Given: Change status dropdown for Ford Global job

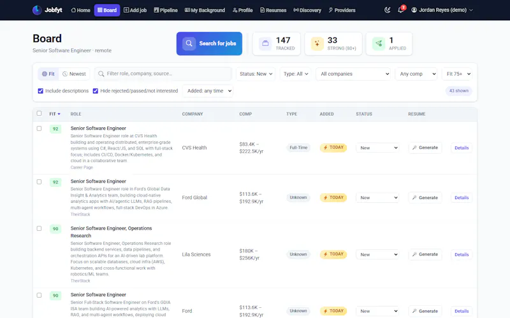Looking at the screenshot, I should pyautogui.click(x=377, y=198).
